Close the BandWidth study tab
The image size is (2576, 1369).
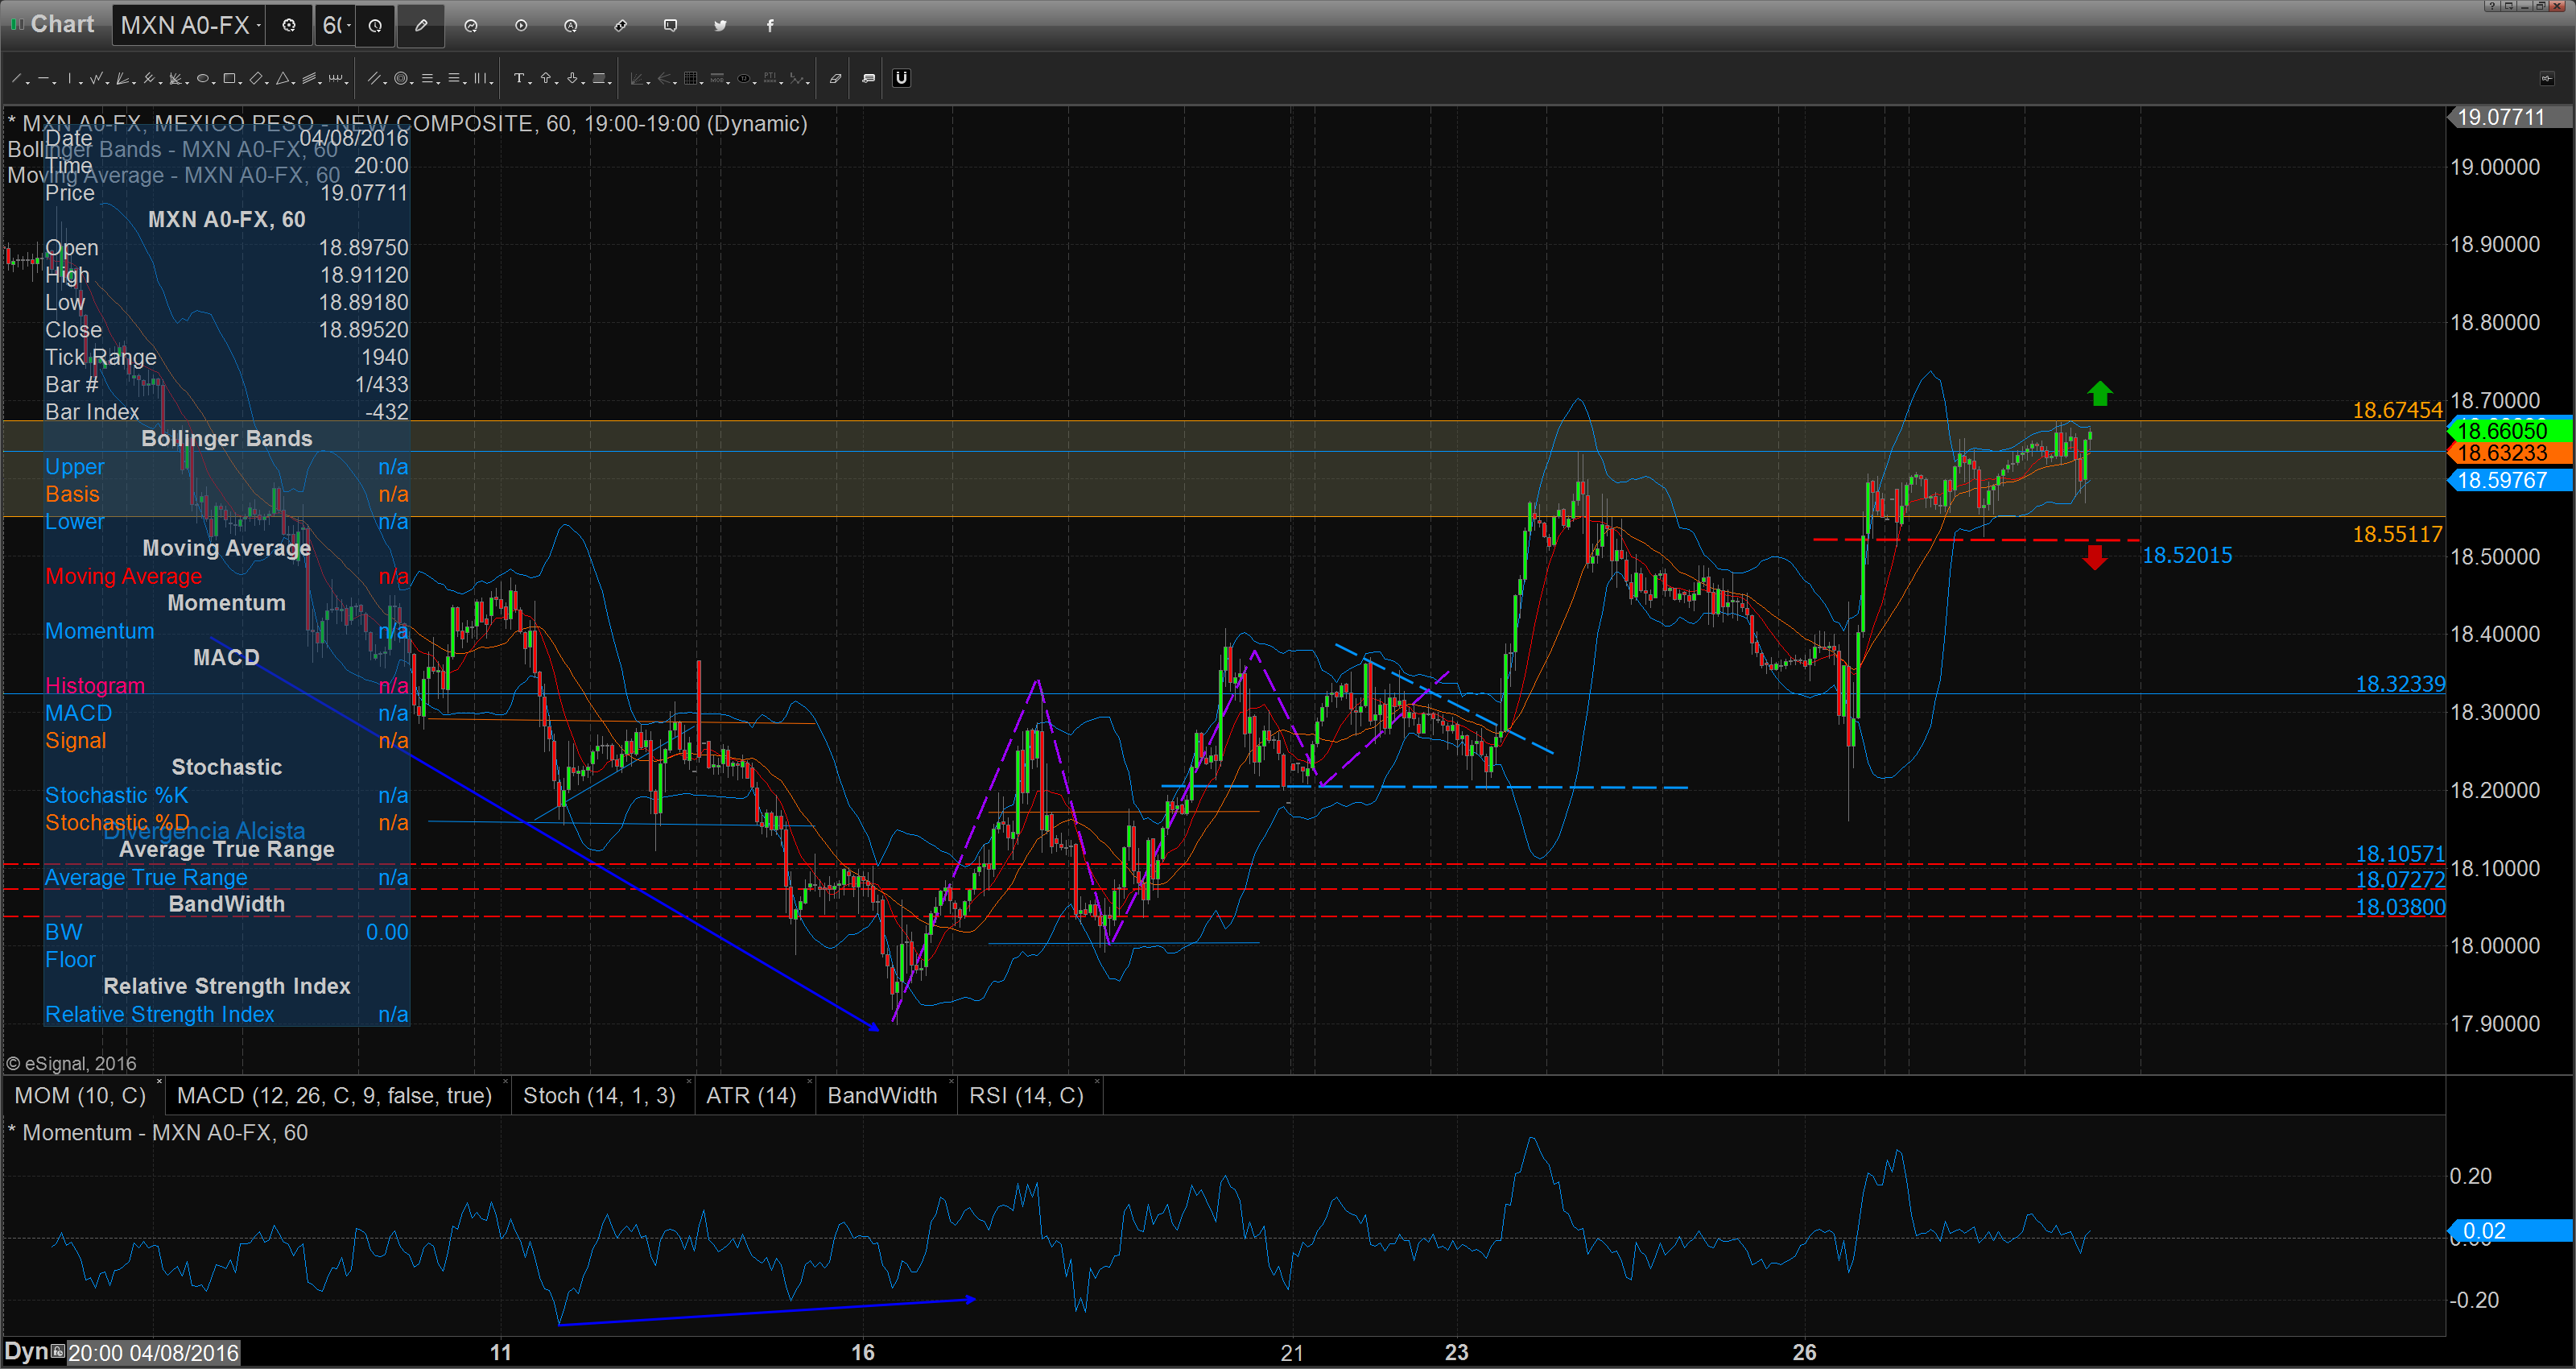(951, 1083)
